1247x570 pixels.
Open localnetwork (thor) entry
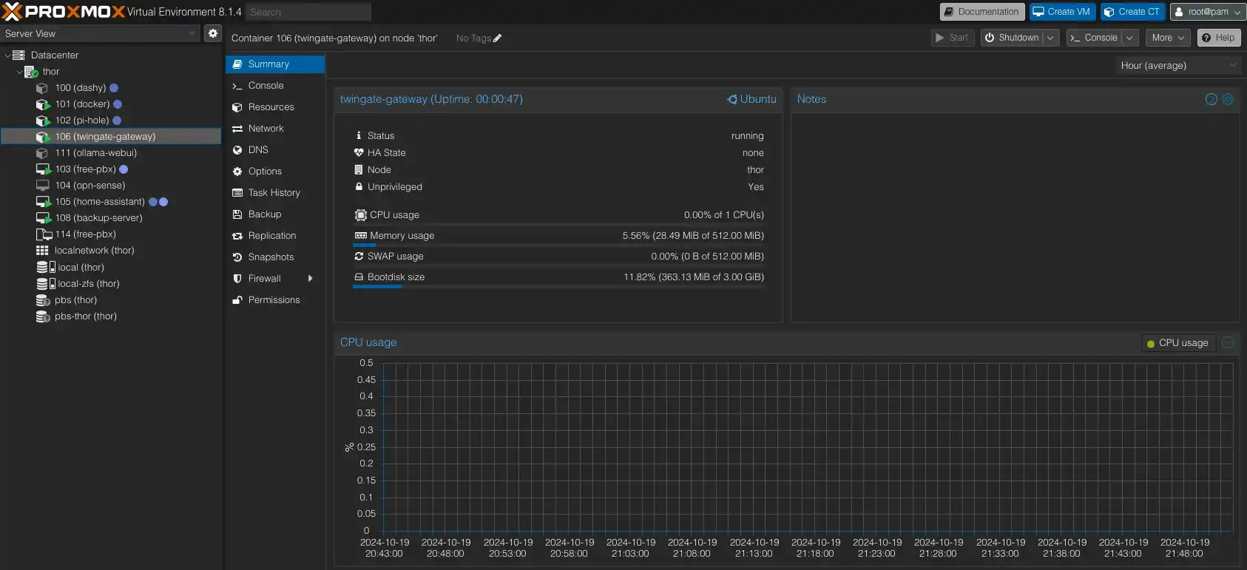click(95, 251)
